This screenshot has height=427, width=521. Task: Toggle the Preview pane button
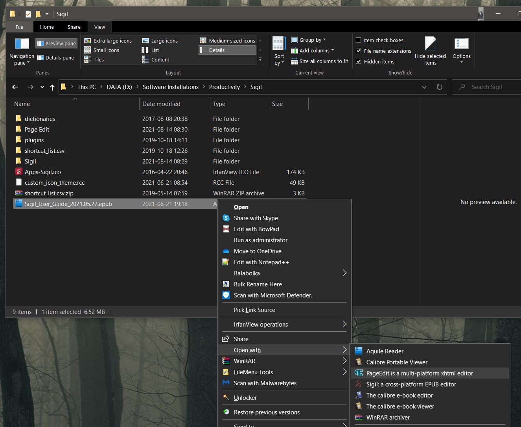(x=57, y=43)
